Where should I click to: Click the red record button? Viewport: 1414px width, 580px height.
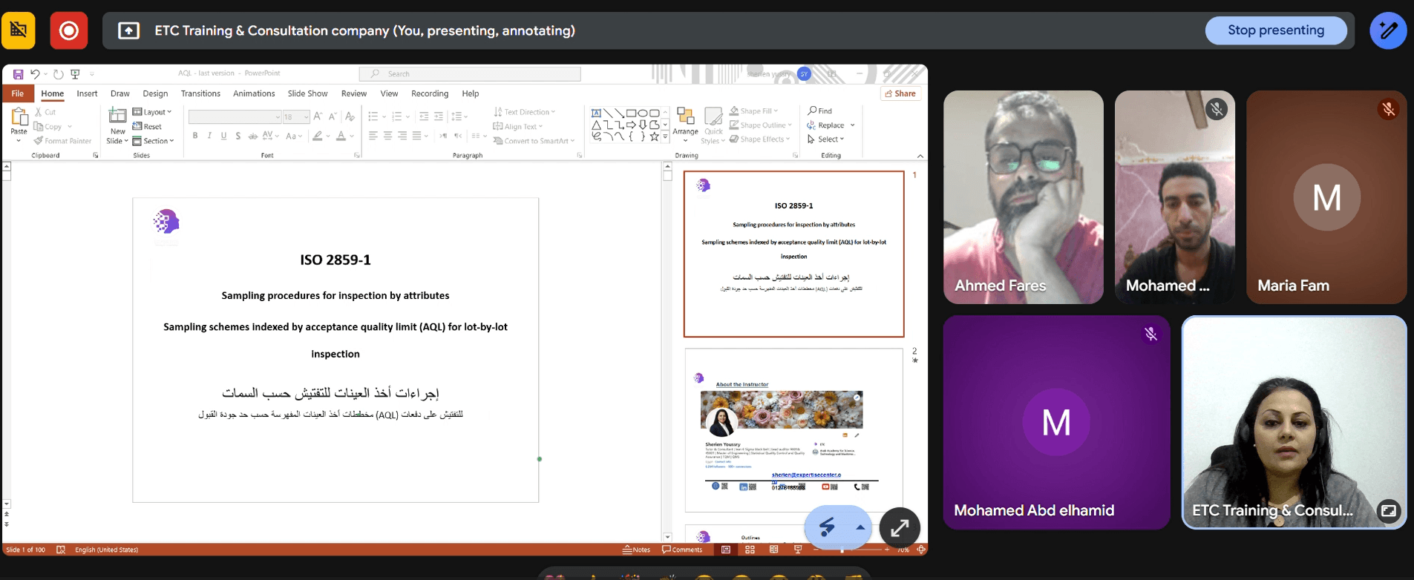69,31
